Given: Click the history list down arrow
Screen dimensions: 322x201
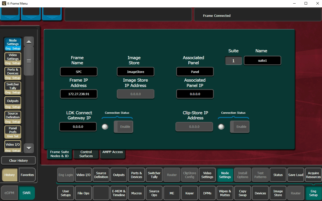Looking at the screenshot, I should tap(29, 148).
